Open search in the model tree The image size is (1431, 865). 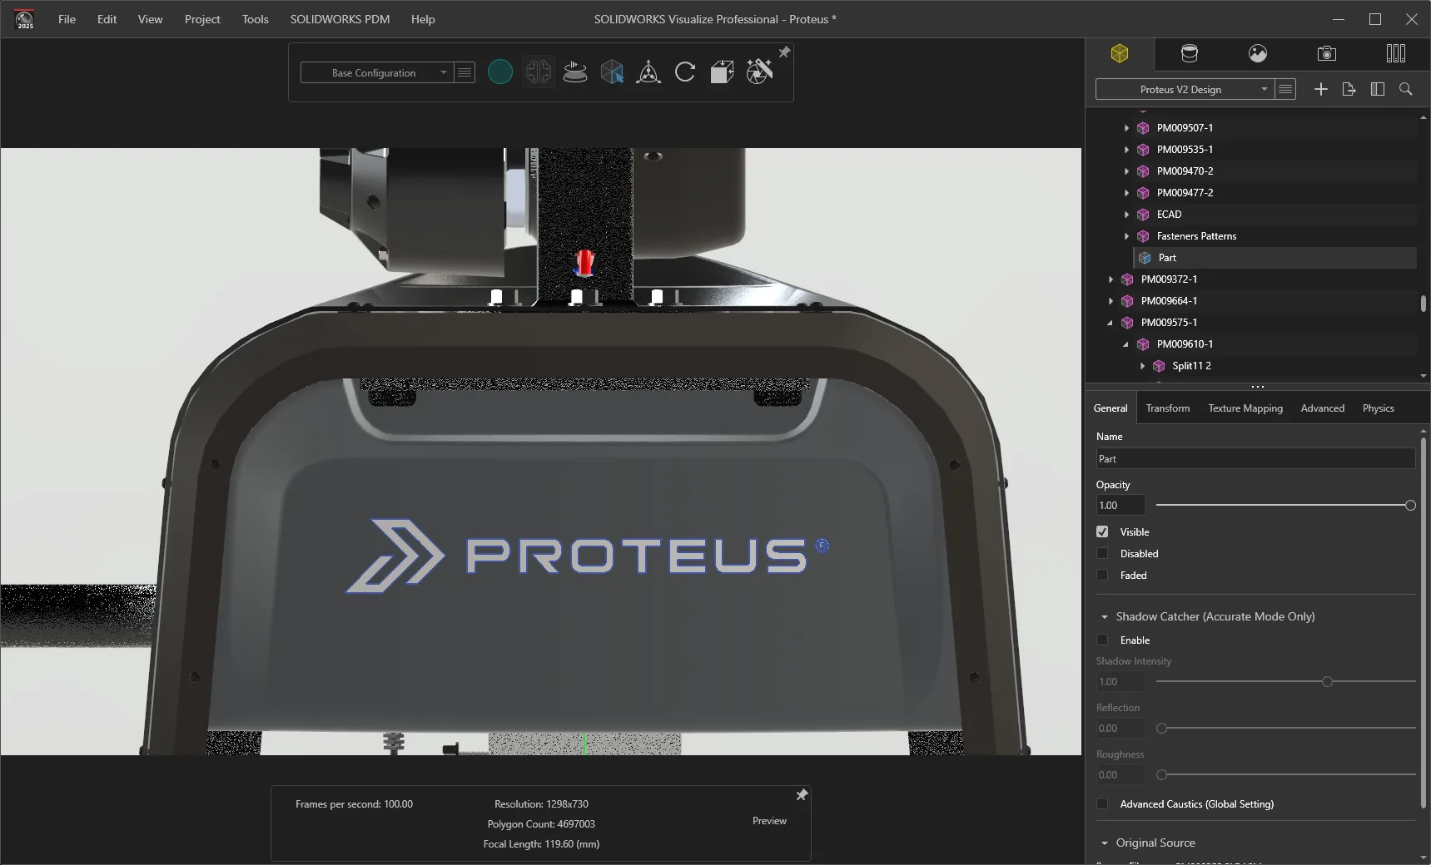(x=1406, y=89)
